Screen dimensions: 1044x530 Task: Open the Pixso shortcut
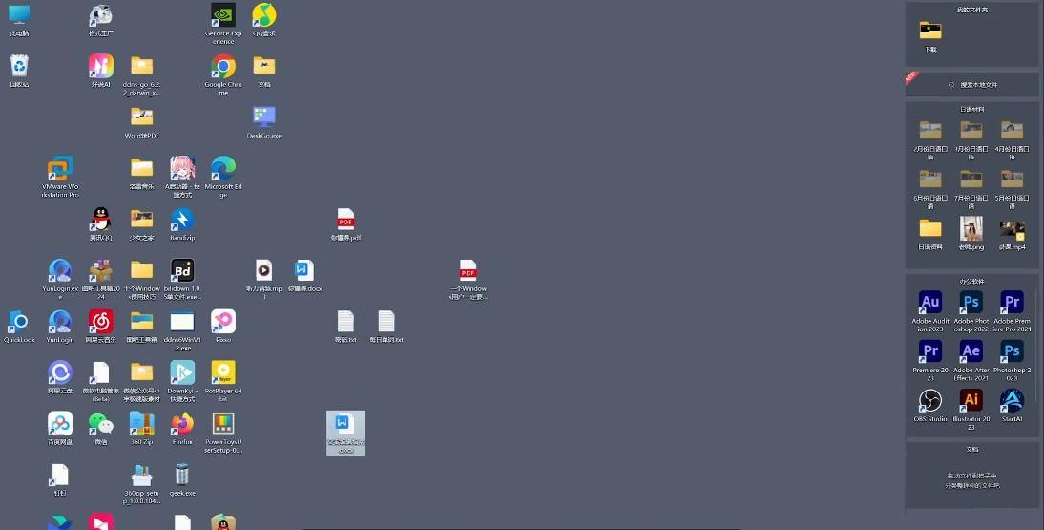point(223,321)
